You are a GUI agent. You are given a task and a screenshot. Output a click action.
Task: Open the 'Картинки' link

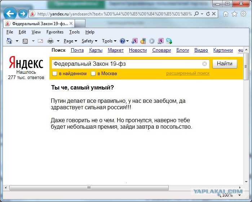pyautogui.click(x=223, y=50)
